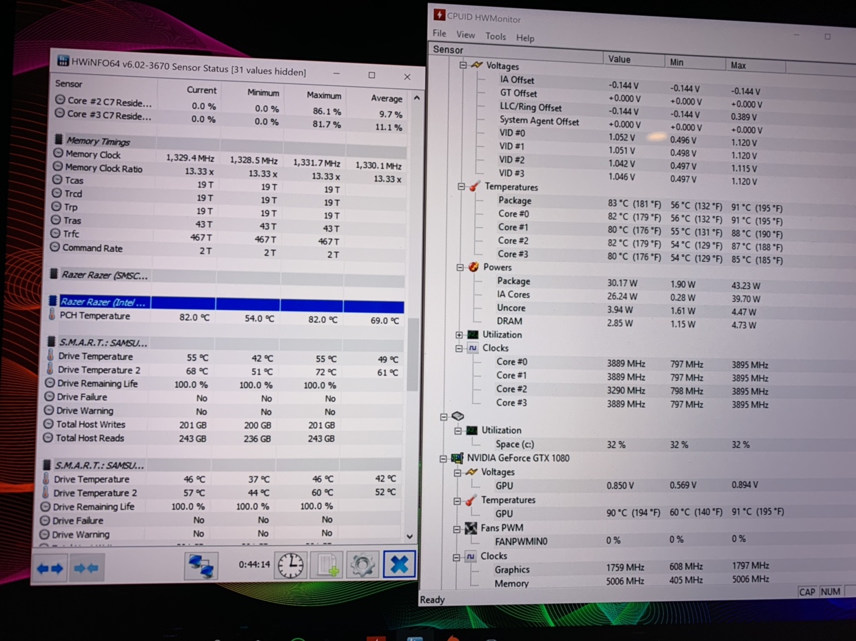Collapse the CPU Temperatures group above Package 83 °C
The height and width of the screenshot is (641, 856).
(x=461, y=186)
